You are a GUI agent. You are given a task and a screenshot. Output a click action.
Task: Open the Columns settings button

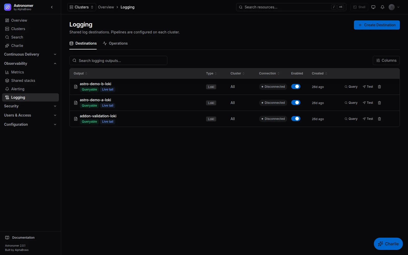386,60
